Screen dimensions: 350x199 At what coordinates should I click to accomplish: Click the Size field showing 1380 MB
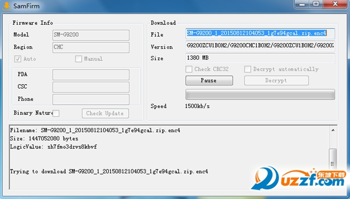coord(260,58)
